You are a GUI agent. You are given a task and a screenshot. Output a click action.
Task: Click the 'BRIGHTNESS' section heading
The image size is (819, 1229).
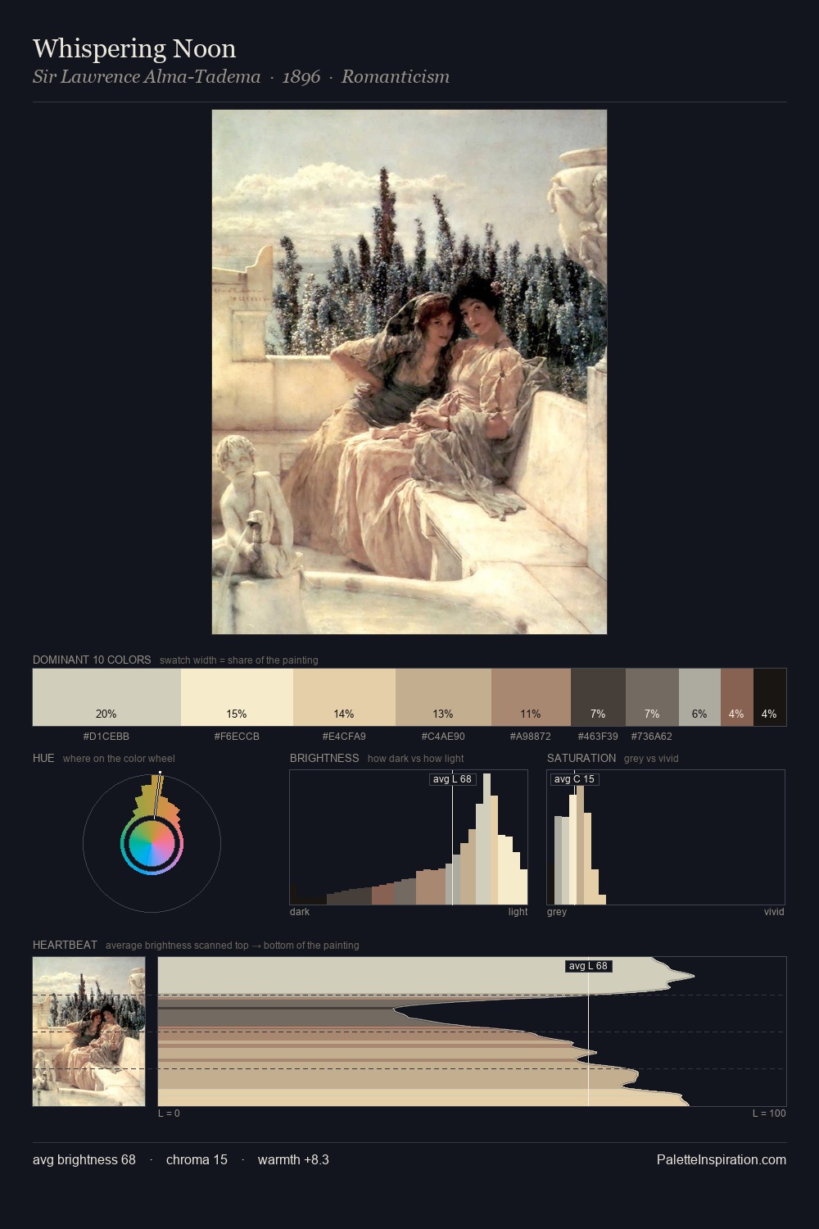[x=324, y=758]
